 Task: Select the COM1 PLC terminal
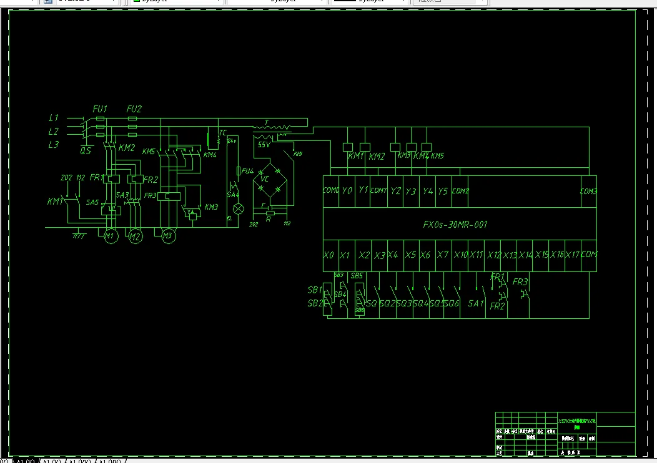(x=378, y=190)
